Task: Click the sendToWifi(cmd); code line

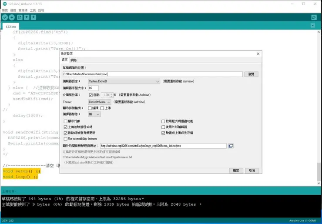Action: coord(33,99)
